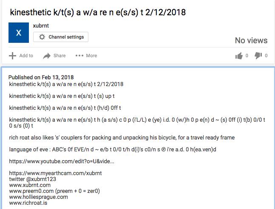The image size is (275, 209).
Task: Click the Published on Feb 13, 2018 text
Action: pyautogui.click(x=41, y=77)
